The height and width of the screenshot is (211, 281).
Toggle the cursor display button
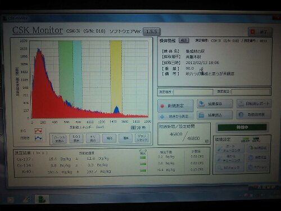60,139
